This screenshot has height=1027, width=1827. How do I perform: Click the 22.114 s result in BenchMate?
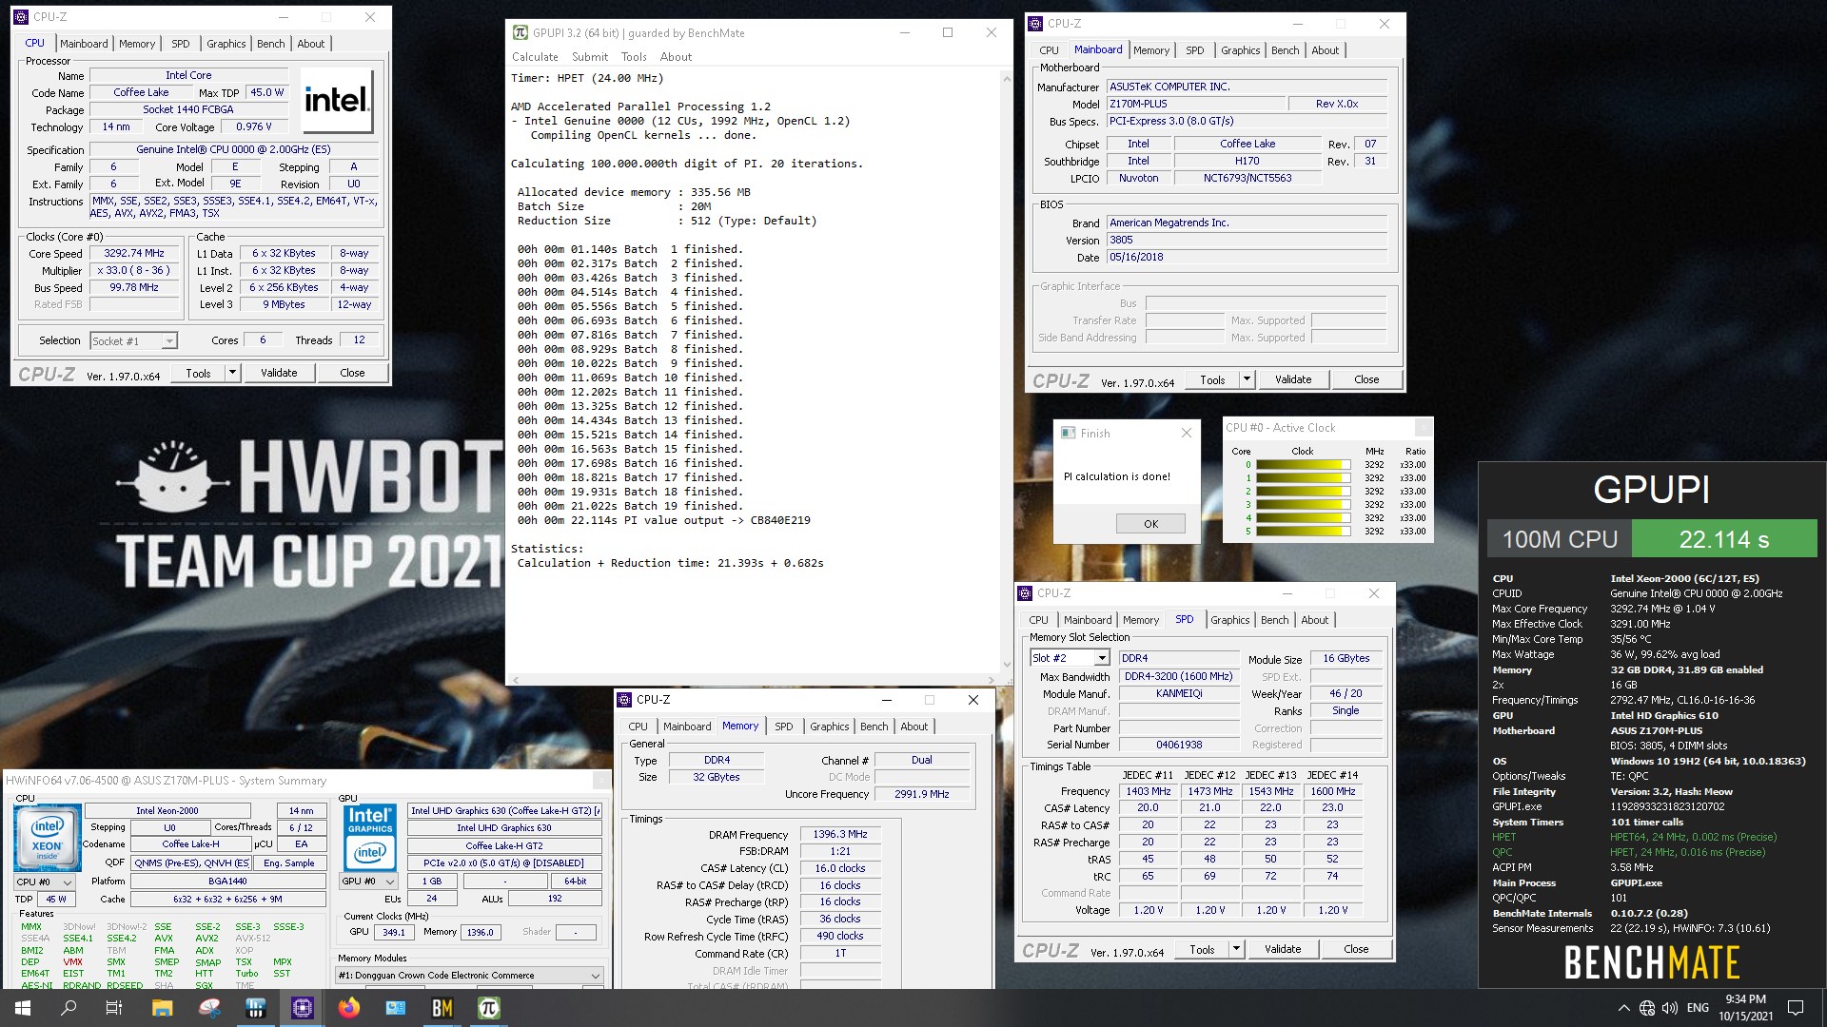(1724, 539)
